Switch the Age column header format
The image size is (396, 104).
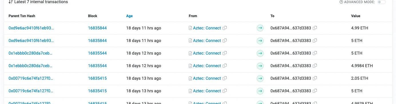(130, 16)
